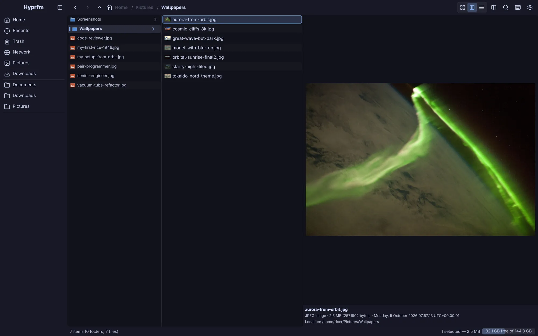Go up to the parent folder
Viewport: 538px width, 336px height.
click(x=99, y=8)
